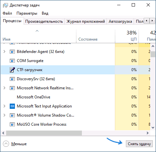Viewport: 156px width, 152px height.
Task: Click the horizontal scrollbar thumb
Action: pos(44,133)
